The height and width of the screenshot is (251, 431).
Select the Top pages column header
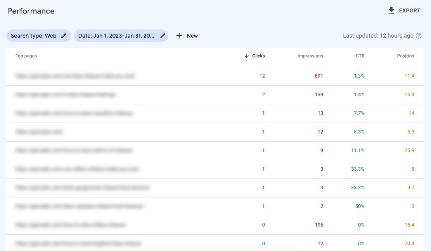pos(26,56)
